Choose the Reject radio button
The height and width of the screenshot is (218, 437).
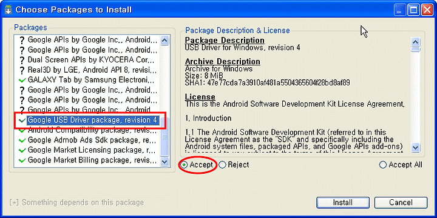point(222,165)
